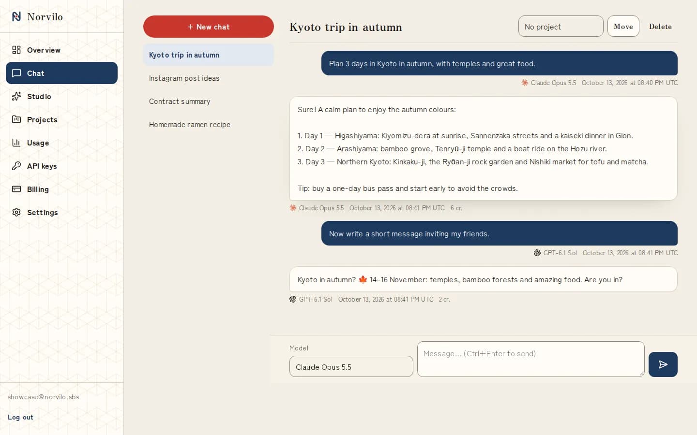
Task: Expand the Claude Opus 5.5 model selector
Action: tap(351, 367)
